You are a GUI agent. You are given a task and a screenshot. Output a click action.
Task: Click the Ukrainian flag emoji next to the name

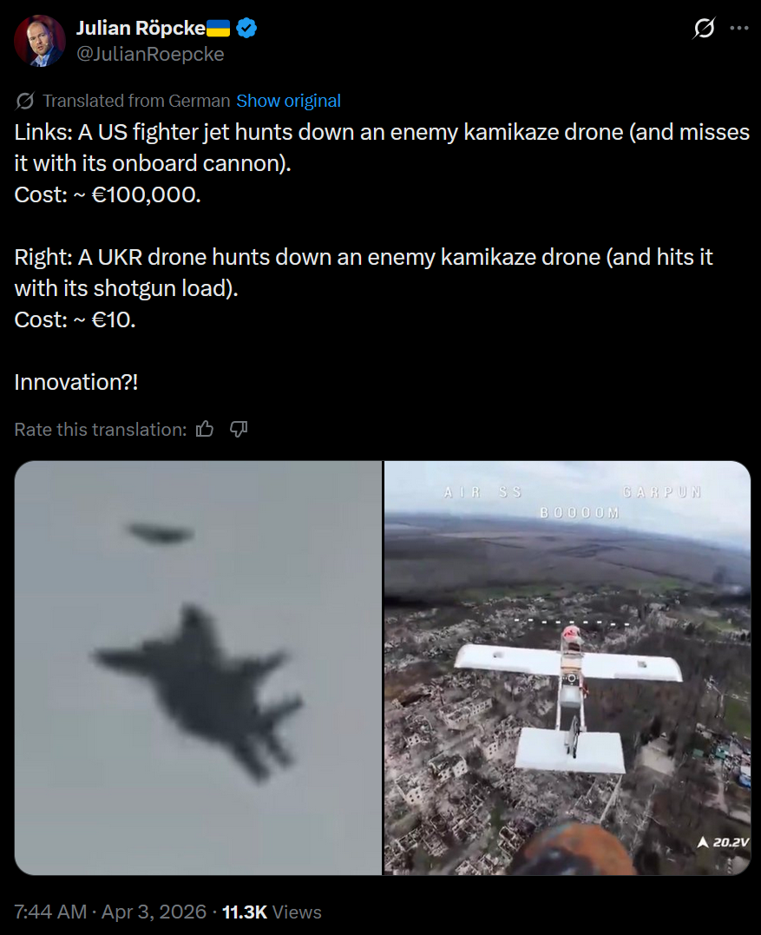tap(218, 28)
